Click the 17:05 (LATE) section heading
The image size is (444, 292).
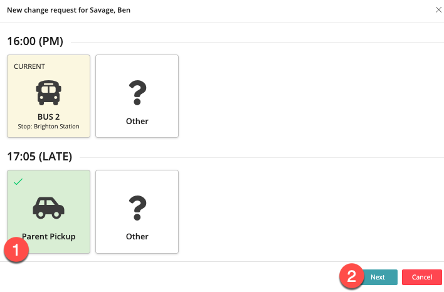pos(40,157)
